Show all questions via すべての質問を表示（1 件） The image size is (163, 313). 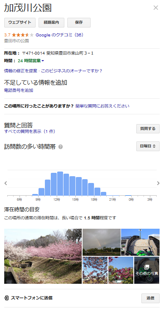30,131
